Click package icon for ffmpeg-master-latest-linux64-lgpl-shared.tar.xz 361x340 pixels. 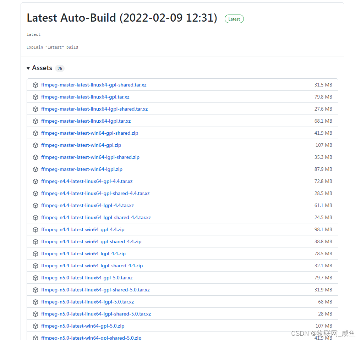pos(35,109)
